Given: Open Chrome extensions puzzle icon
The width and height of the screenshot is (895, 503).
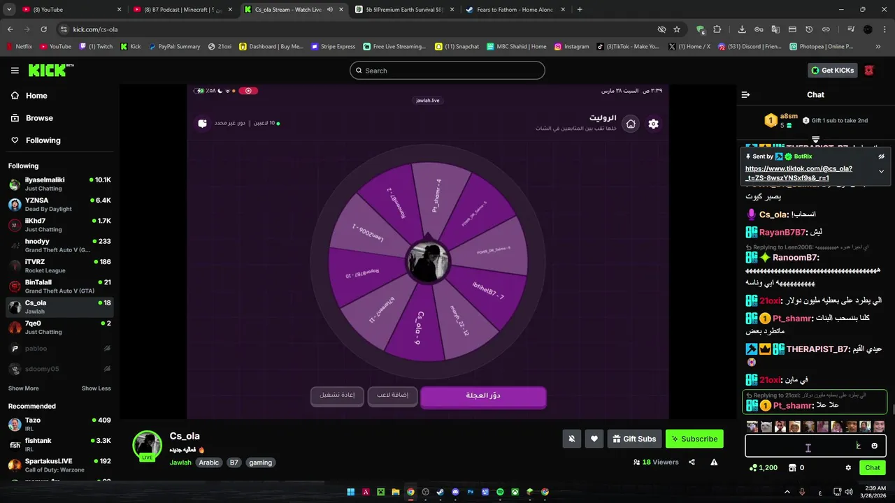Looking at the screenshot, I should 717,29.
